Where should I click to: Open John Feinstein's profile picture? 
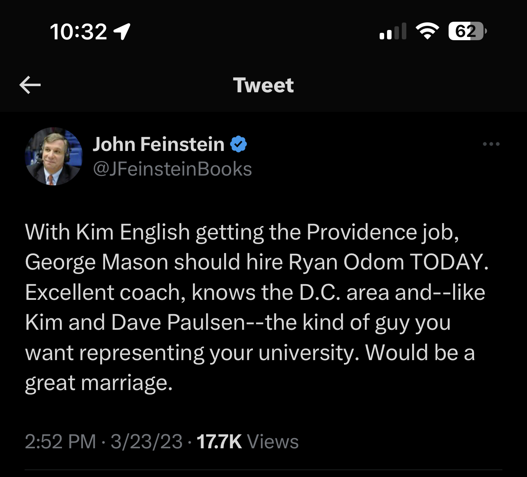53,156
